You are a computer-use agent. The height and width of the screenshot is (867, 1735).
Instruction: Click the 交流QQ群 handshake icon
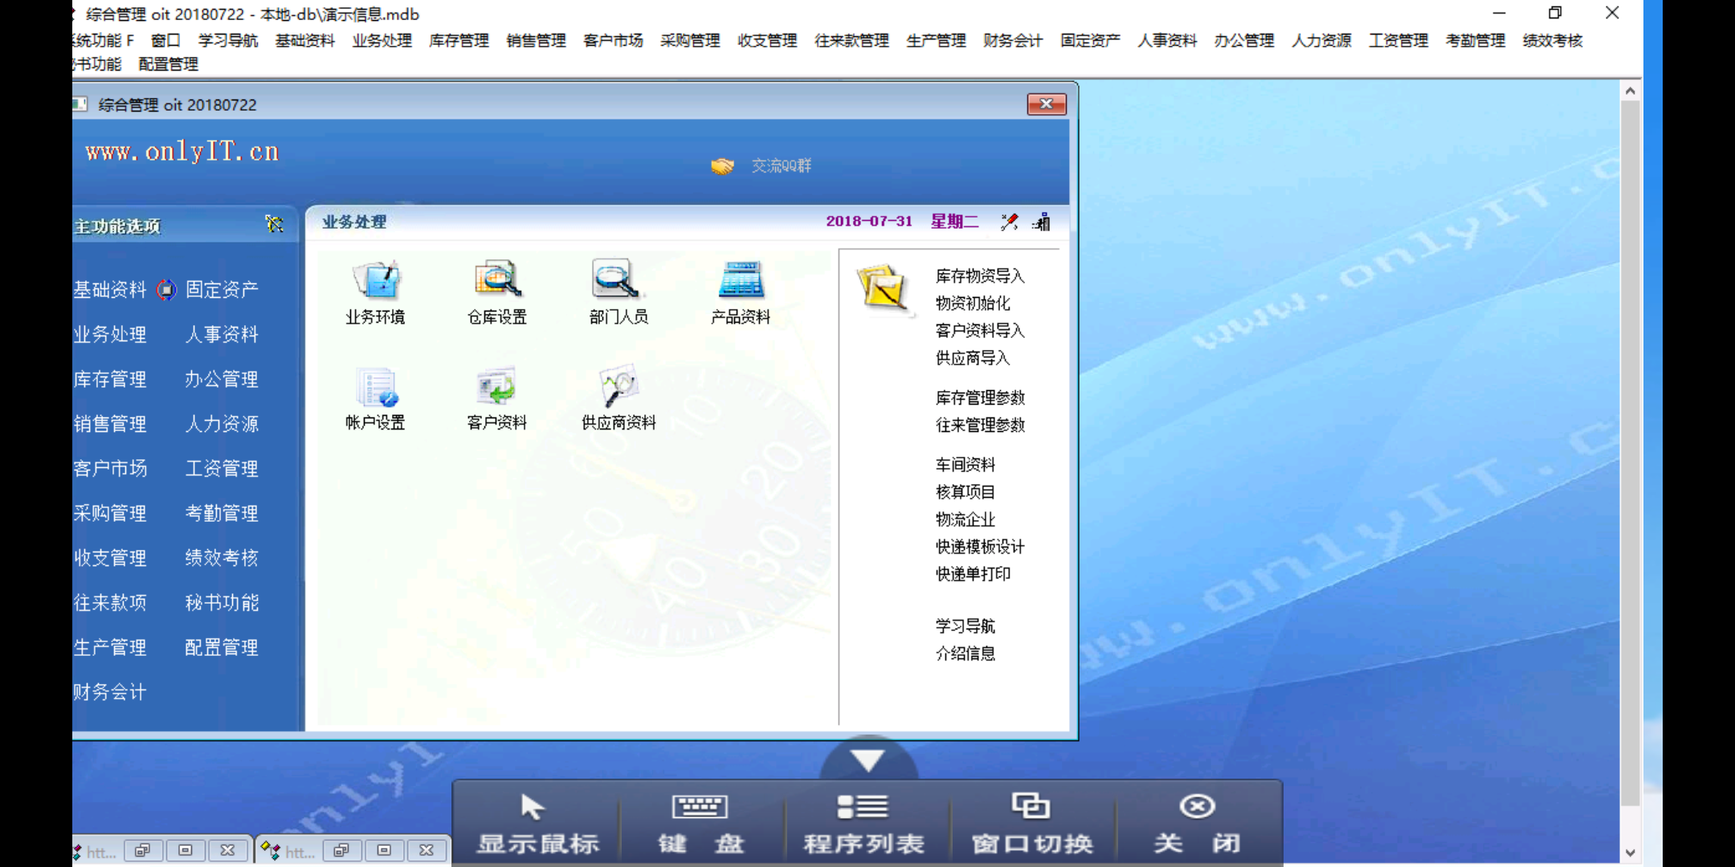pyautogui.click(x=722, y=166)
